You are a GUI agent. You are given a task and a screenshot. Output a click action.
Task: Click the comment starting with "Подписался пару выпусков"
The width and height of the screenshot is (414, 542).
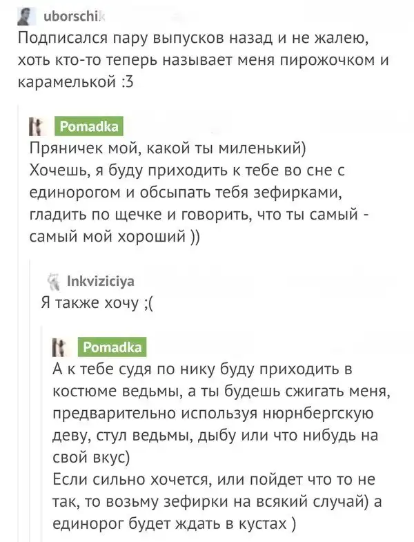[x=200, y=59]
